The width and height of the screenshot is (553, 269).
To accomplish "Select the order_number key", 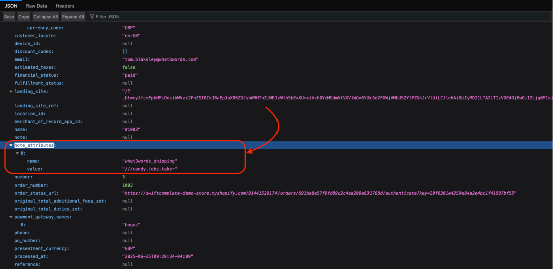I will click(30, 185).
